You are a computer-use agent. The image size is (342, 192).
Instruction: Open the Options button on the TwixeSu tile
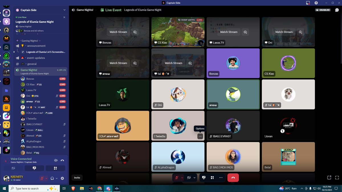point(200,136)
